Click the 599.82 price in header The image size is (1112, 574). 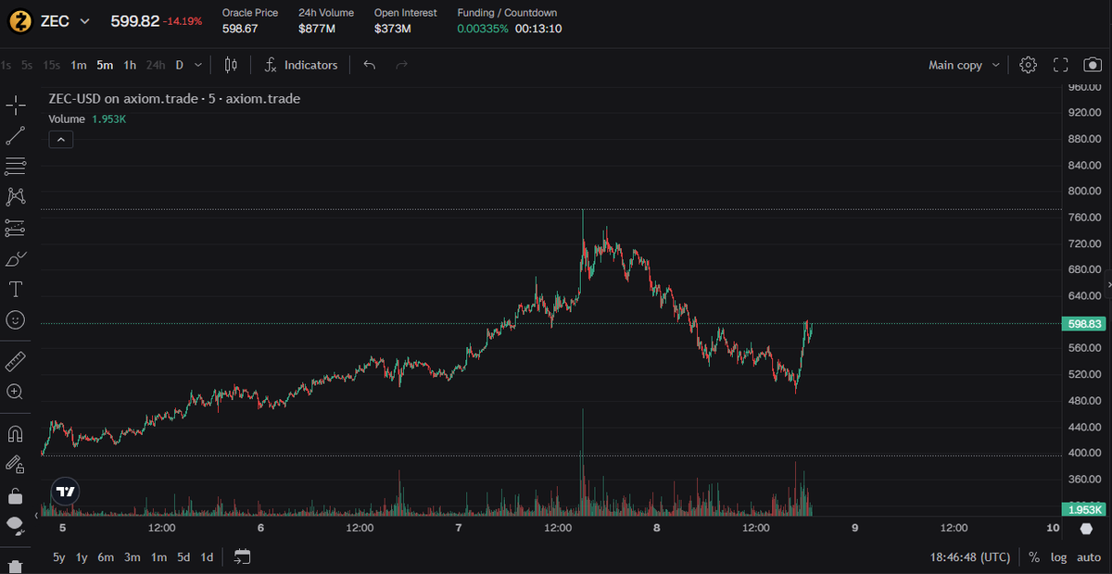click(135, 20)
